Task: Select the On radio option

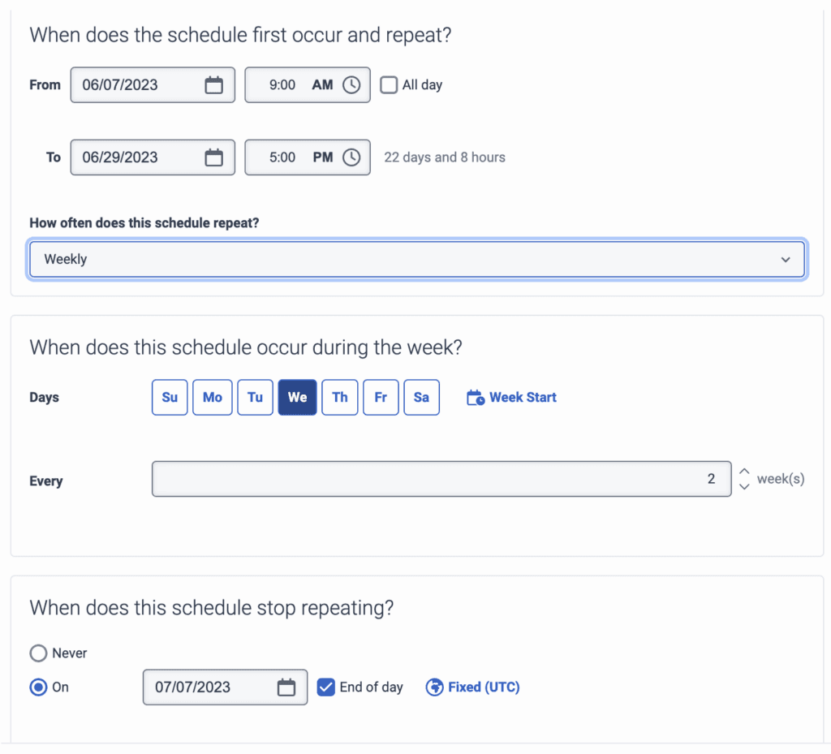Action: [x=38, y=687]
